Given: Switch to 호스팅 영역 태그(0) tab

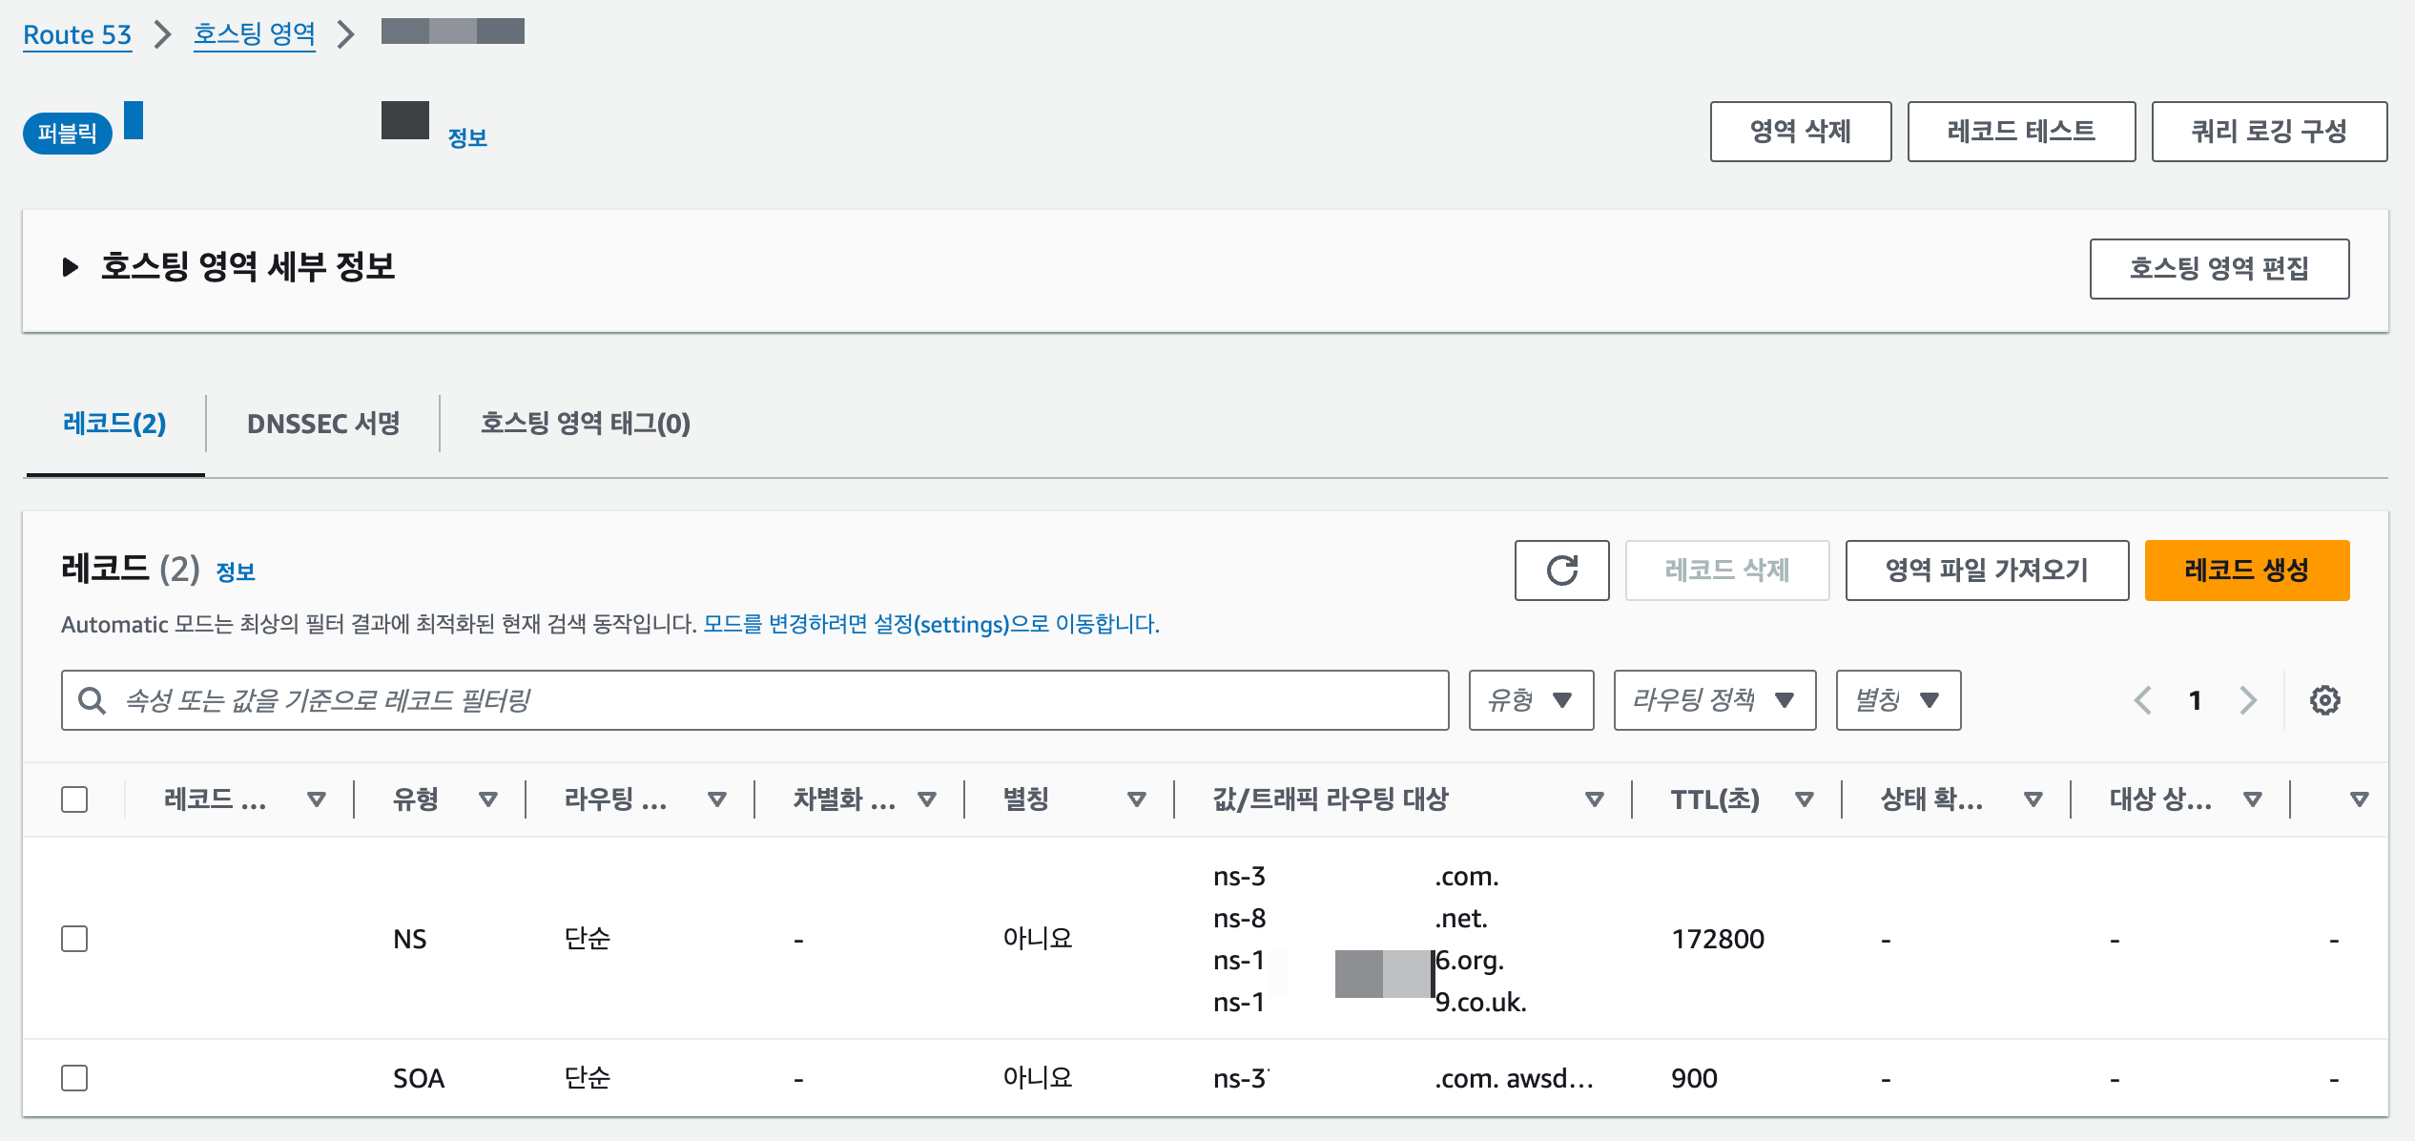Looking at the screenshot, I should [x=585, y=424].
